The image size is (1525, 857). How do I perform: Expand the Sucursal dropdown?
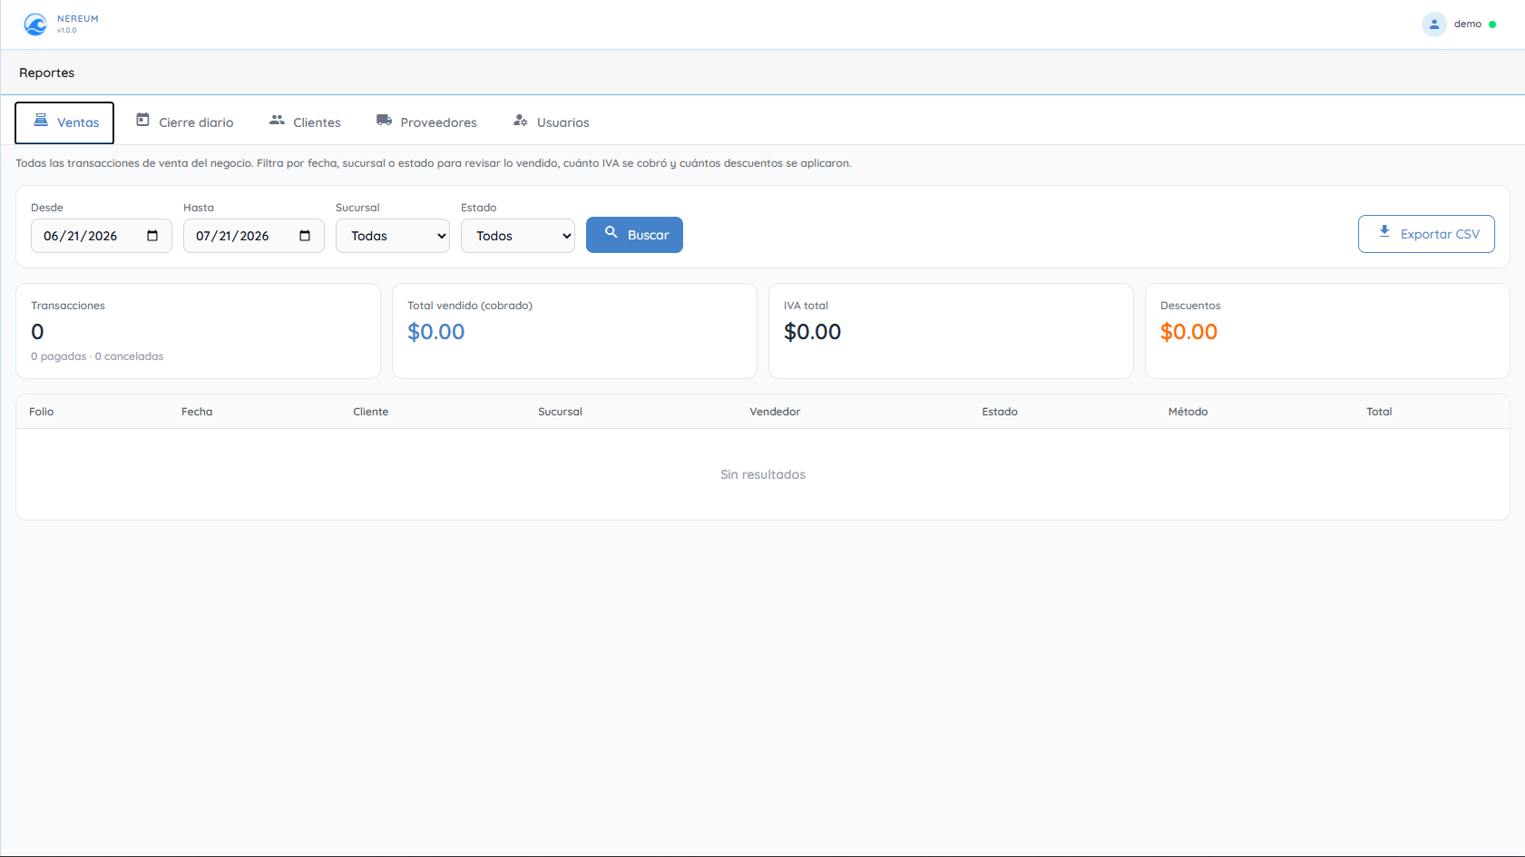[393, 236]
